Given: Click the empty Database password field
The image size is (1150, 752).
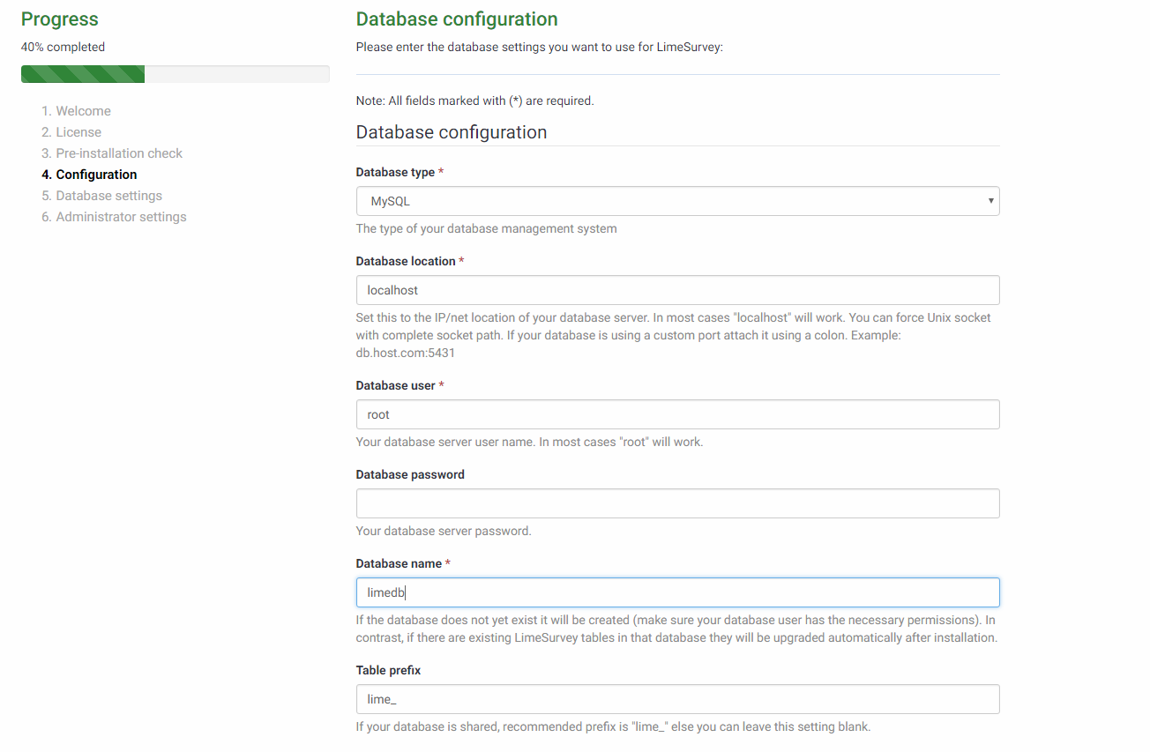Looking at the screenshot, I should pos(677,503).
